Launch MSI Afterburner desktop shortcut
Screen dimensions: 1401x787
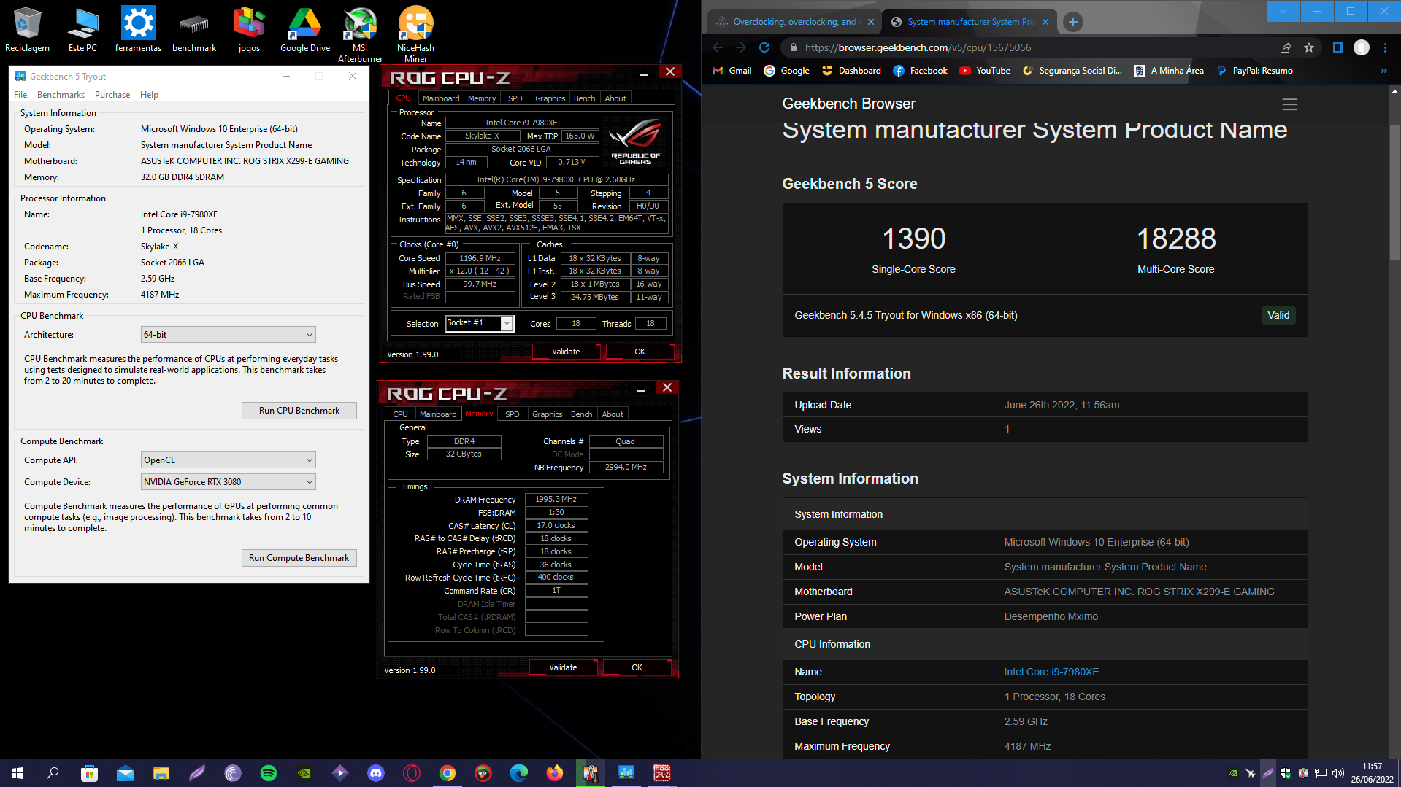(x=360, y=34)
